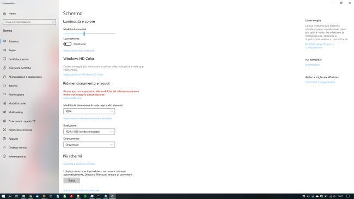Open OneDrive cloud icon in system tray

317,196
